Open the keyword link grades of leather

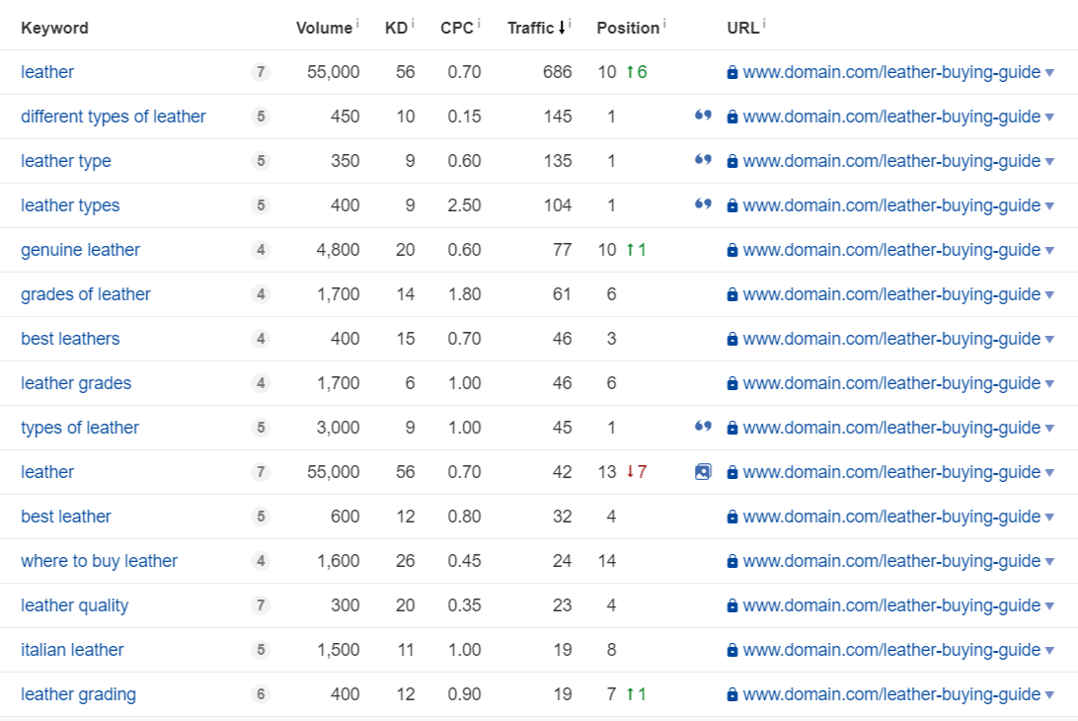pos(85,294)
